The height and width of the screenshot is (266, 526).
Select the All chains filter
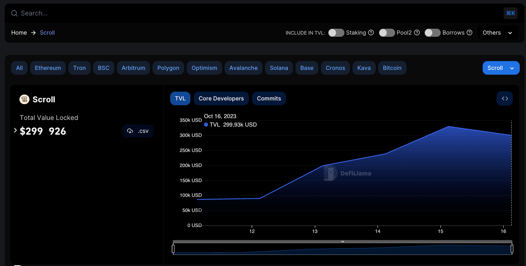(x=19, y=68)
